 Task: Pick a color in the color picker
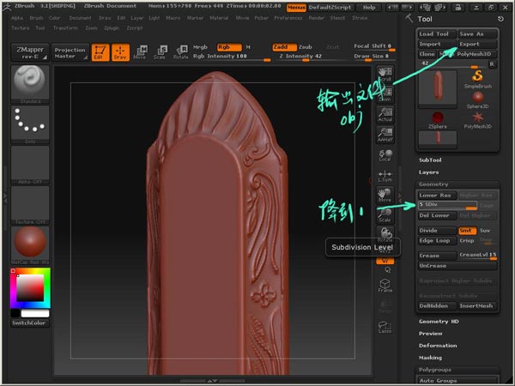tap(30, 288)
